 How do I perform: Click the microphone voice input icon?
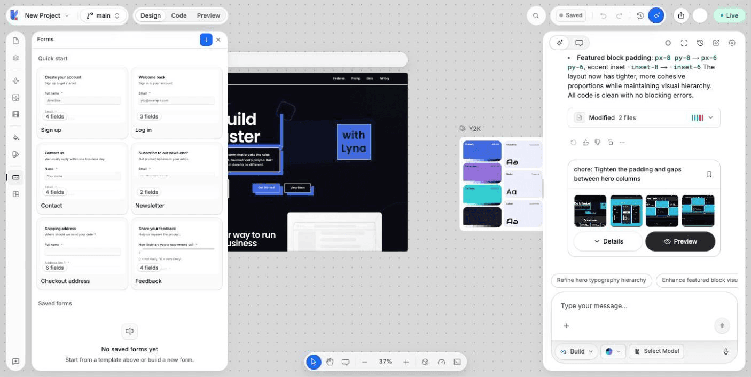pyautogui.click(x=726, y=351)
